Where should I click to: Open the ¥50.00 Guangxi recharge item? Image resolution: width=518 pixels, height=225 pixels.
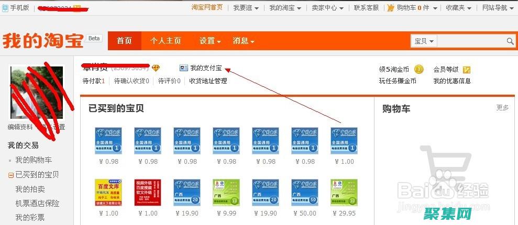coord(305,193)
